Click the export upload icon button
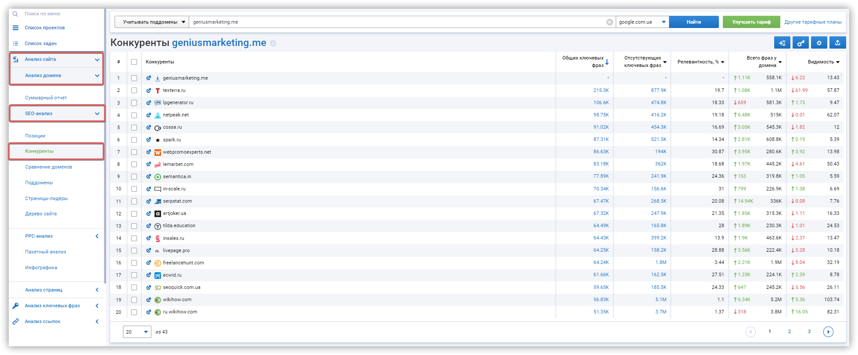Screen dimensions: 858x355 point(837,43)
